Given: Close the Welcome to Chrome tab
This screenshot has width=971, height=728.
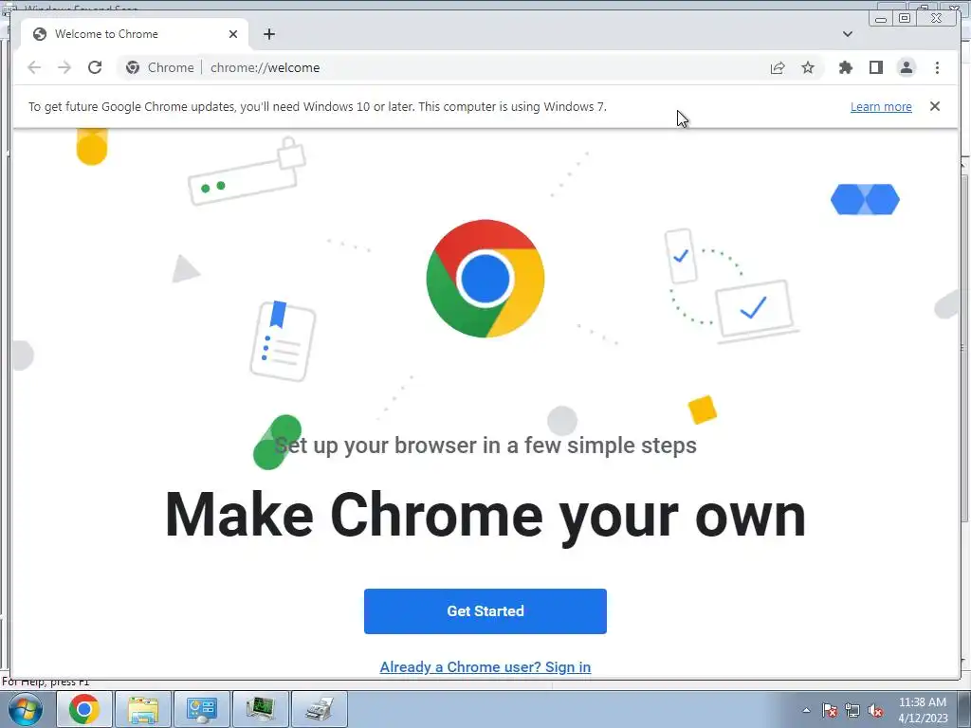Looking at the screenshot, I should (x=233, y=34).
